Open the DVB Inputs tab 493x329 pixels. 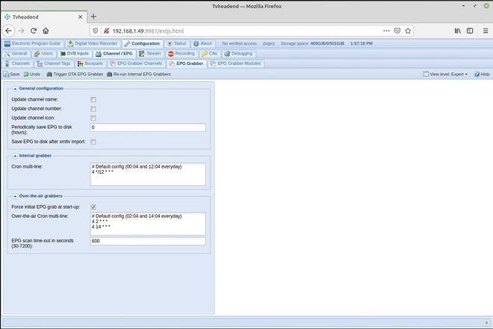(75, 54)
